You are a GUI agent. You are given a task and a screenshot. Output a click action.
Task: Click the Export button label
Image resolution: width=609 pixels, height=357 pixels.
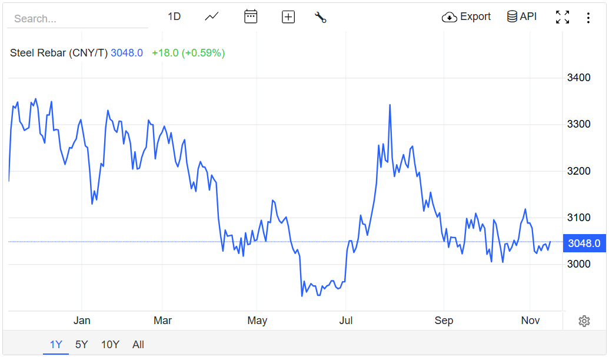475,16
